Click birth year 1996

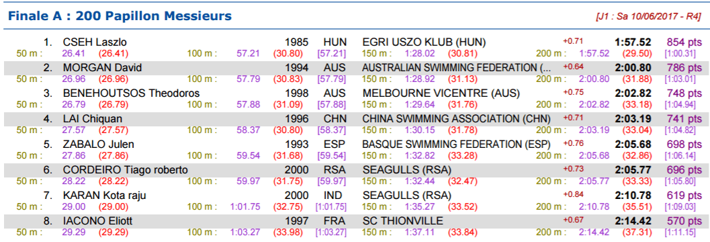[297, 119]
